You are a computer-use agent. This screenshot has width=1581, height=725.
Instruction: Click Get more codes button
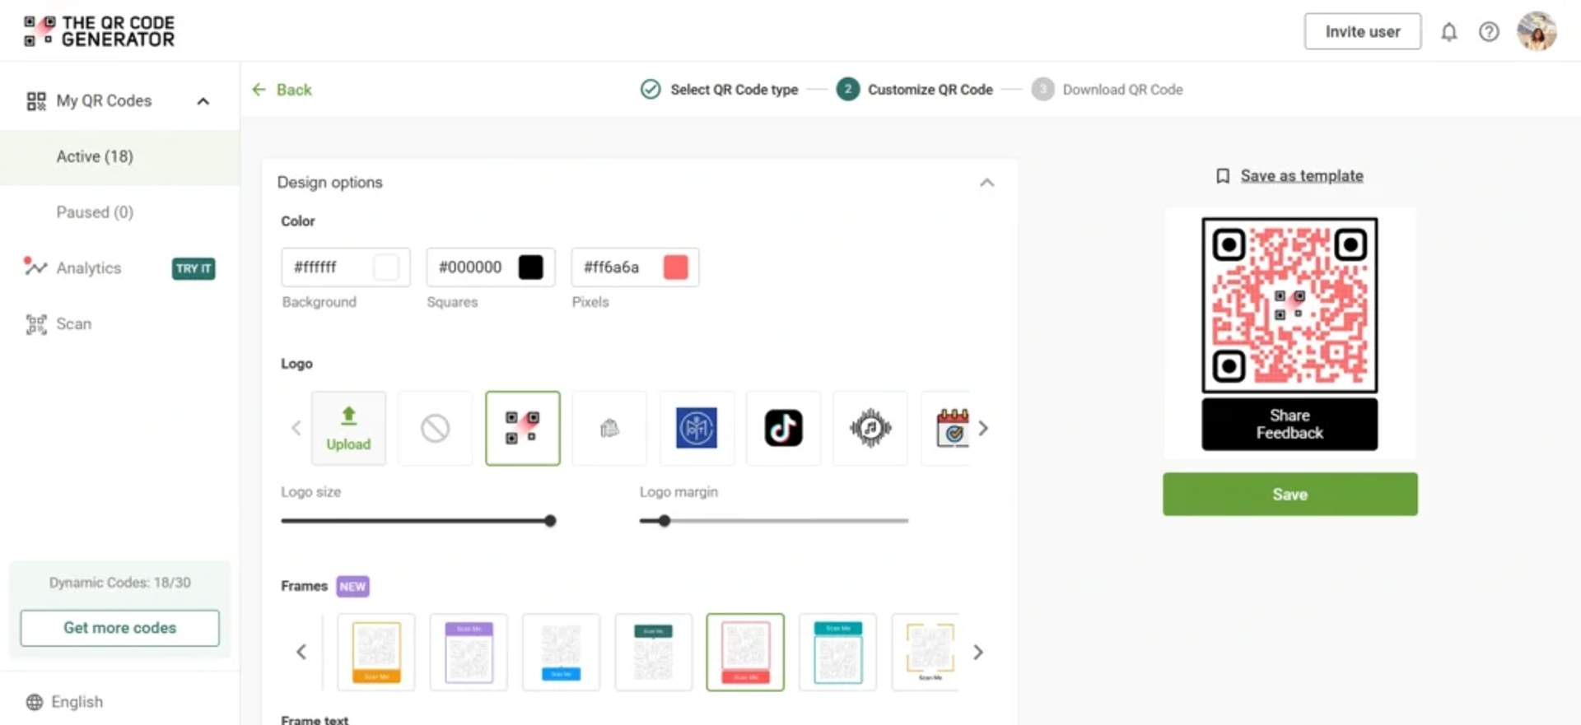point(120,628)
